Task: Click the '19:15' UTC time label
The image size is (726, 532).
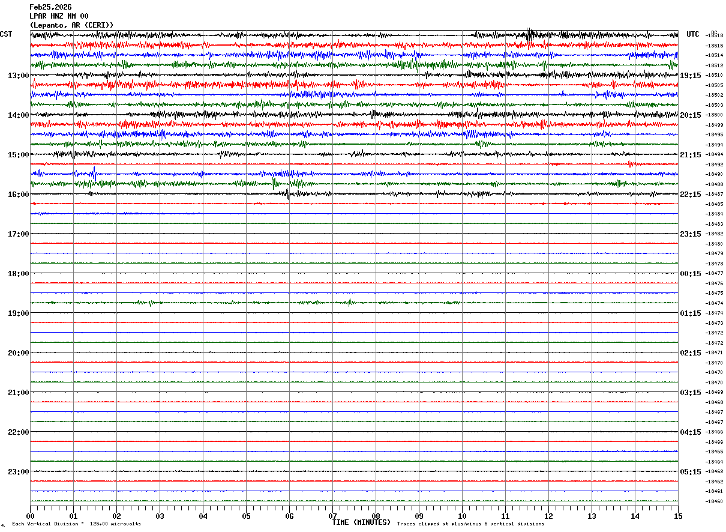Action: point(691,76)
